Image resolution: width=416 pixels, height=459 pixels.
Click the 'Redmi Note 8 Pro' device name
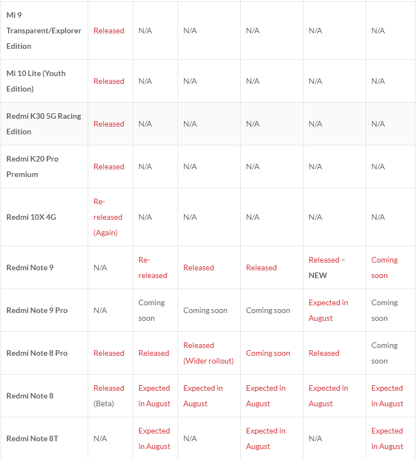pos(37,353)
